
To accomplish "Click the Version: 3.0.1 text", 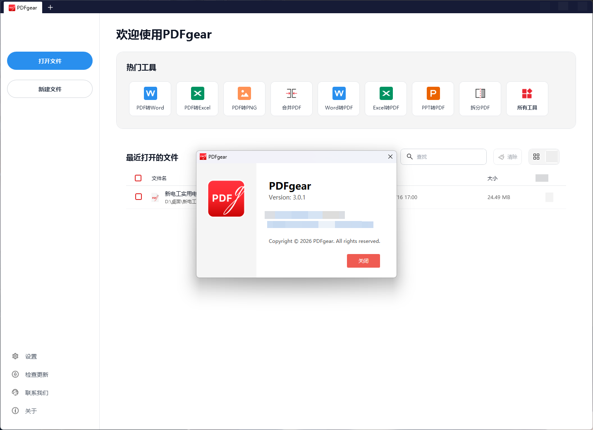I will [287, 197].
